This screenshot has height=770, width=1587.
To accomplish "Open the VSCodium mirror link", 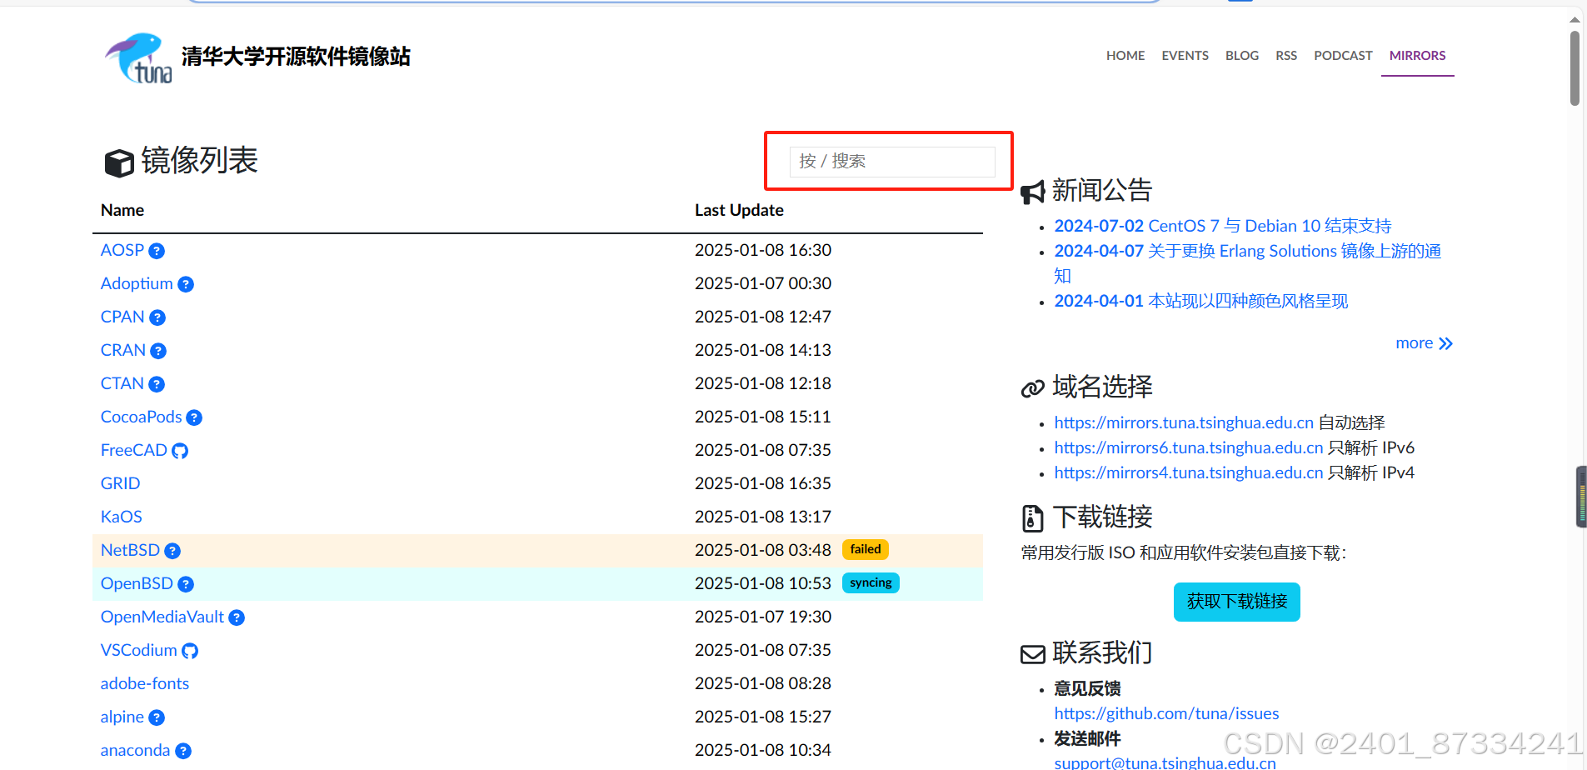I will (x=139, y=650).
